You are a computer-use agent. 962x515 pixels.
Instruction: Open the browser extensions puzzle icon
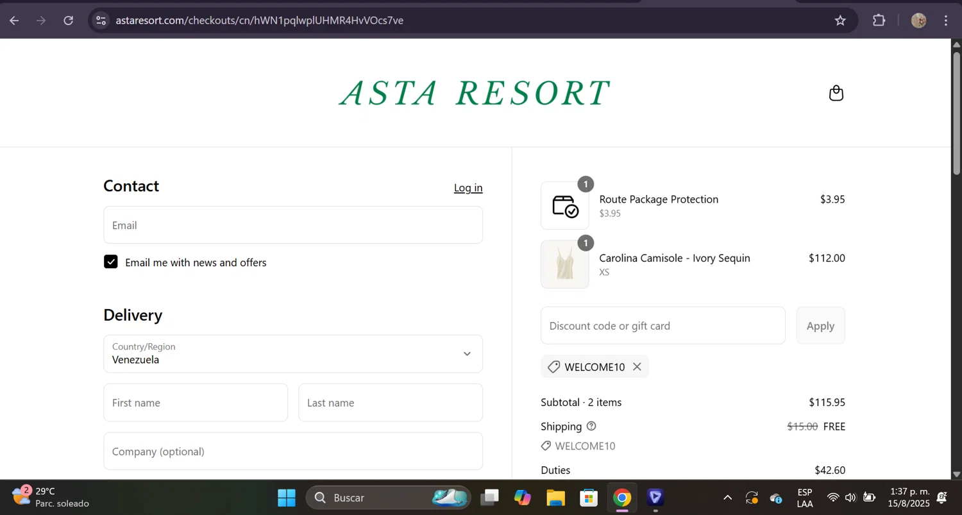pos(879,21)
